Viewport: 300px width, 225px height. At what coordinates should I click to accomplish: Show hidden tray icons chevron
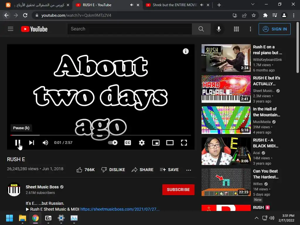(257, 218)
